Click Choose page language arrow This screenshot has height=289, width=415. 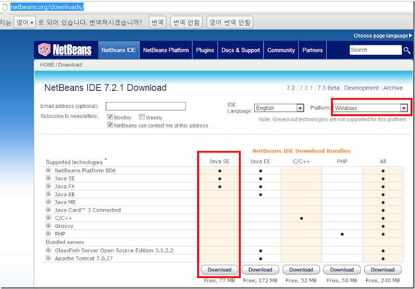click(x=410, y=35)
